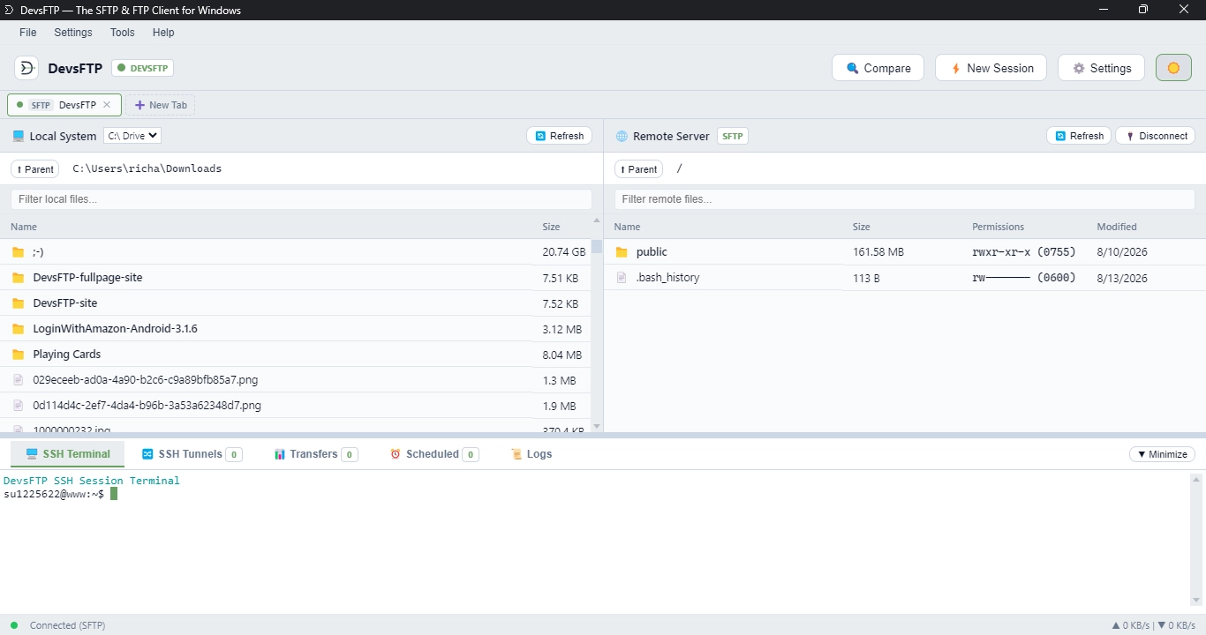Start a New Session
The image size is (1206, 635).
pyautogui.click(x=991, y=68)
